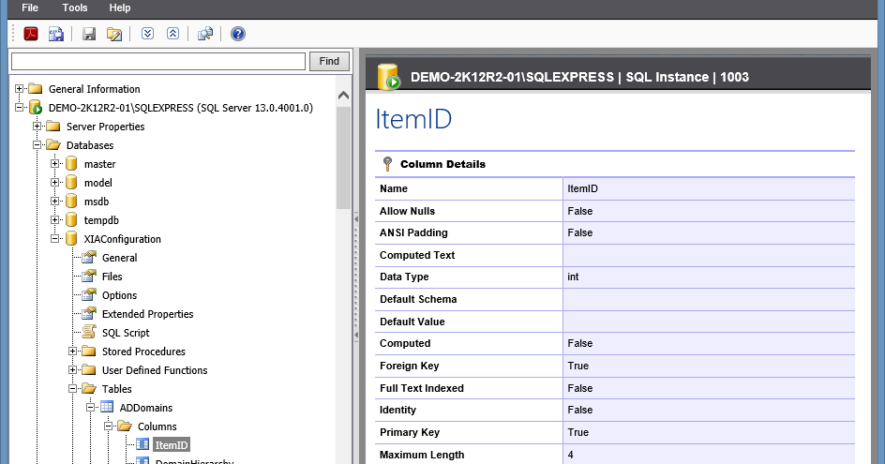885x464 pixels.
Task: Click the search text input field
Action: pos(158,61)
